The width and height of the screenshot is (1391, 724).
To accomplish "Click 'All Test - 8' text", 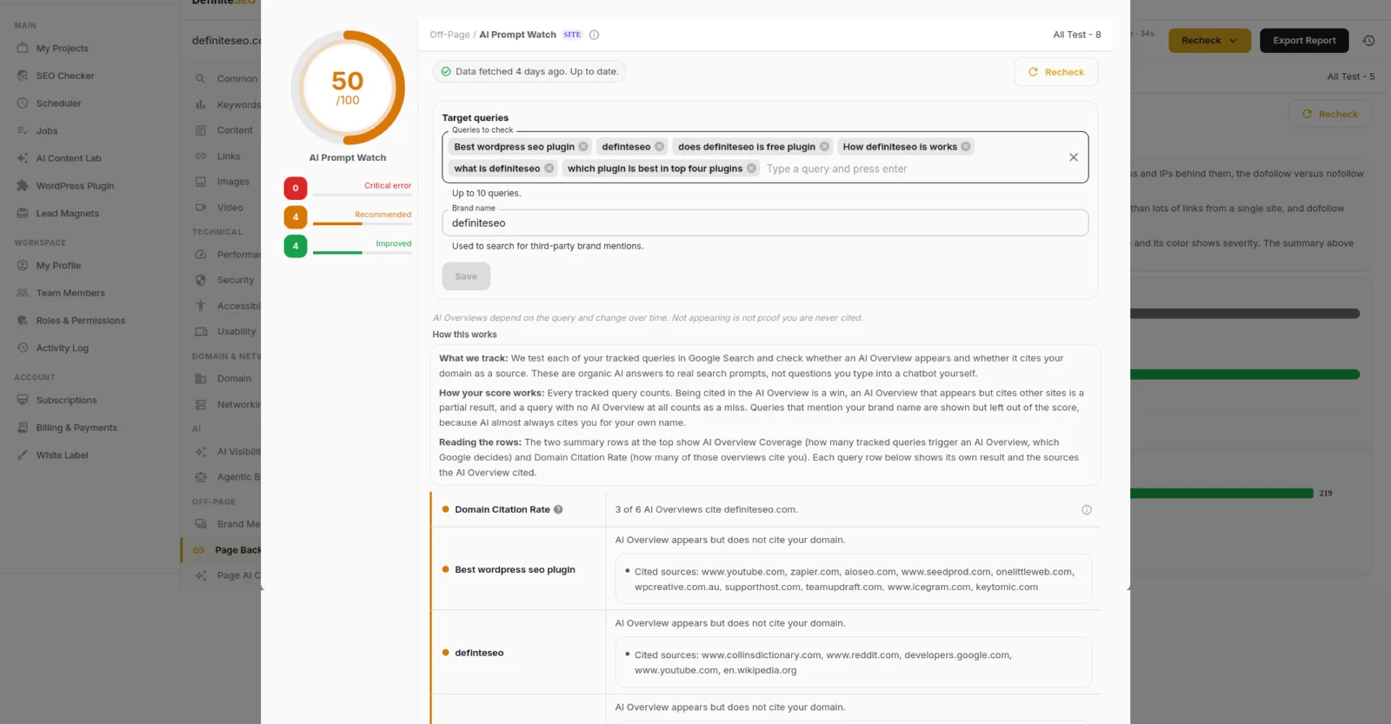I will pyautogui.click(x=1077, y=35).
